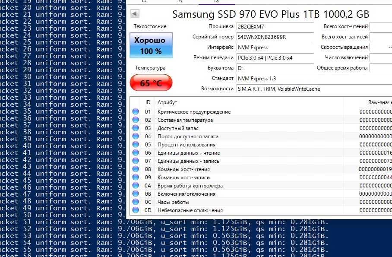This screenshot has width=392, height=257.
Task: Click the 'Samsung SSD 970 EVO Plus 1TB' title
Action: pos(271,14)
